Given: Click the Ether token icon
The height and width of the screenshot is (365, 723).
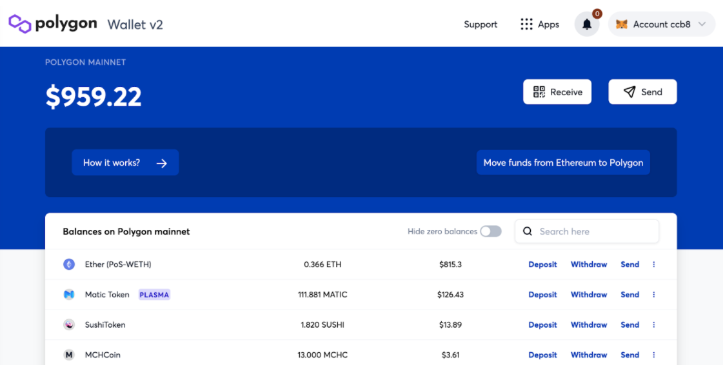Looking at the screenshot, I should tap(69, 264).
